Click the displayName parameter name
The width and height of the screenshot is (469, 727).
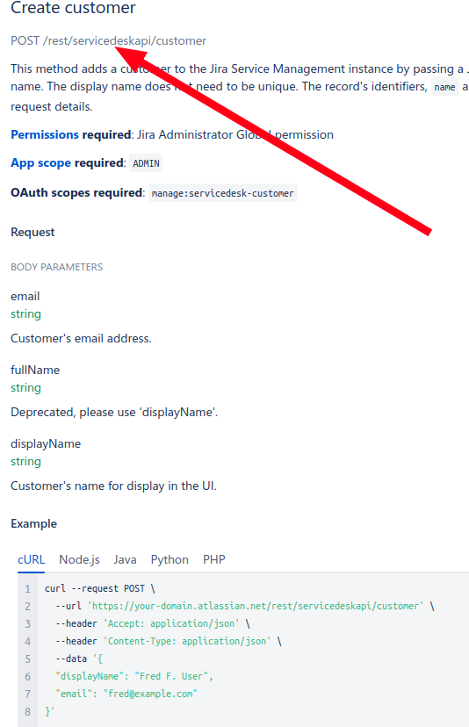coord(46,443)
